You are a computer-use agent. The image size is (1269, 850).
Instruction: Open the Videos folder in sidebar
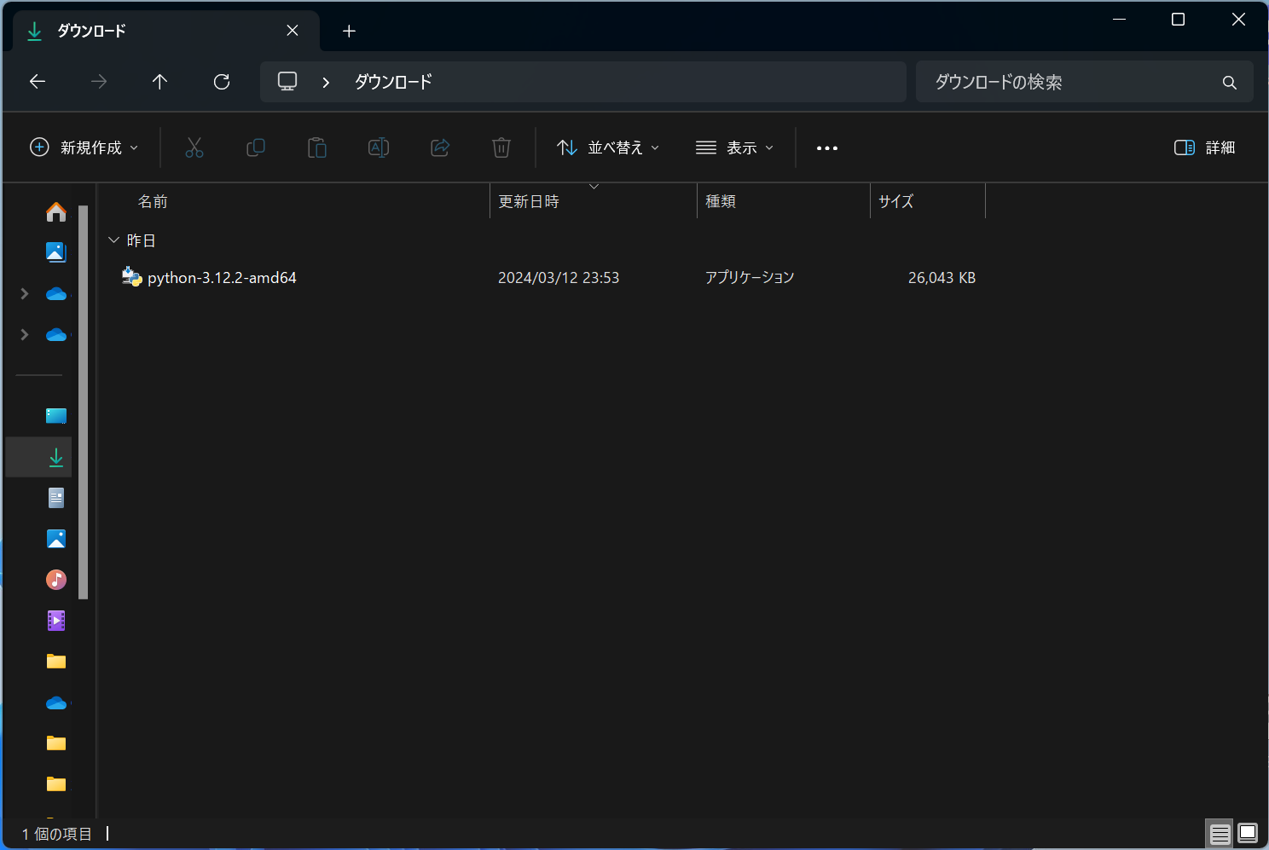(56, 621)
